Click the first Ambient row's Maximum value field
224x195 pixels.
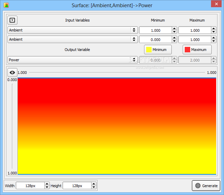[x=195, y=30]
